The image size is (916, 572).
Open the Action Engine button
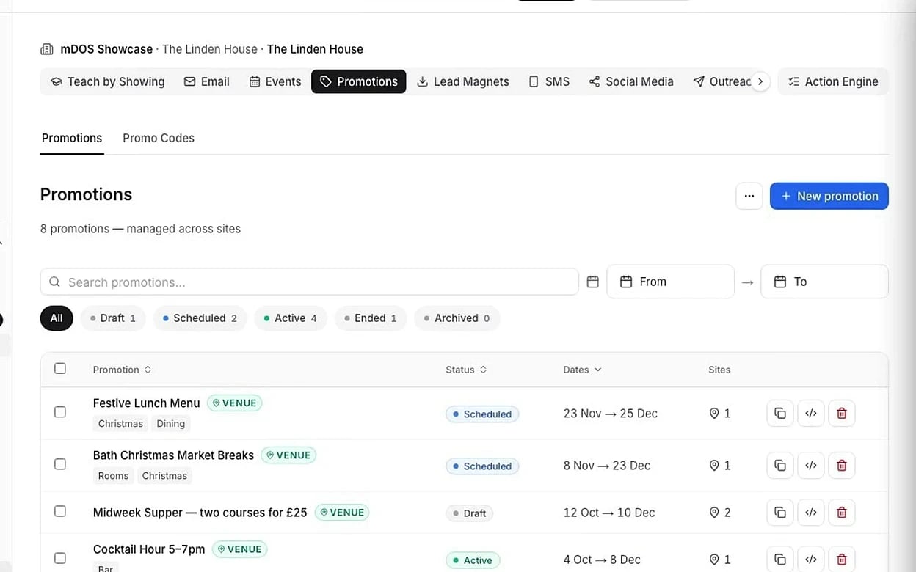tap(833, 81)
